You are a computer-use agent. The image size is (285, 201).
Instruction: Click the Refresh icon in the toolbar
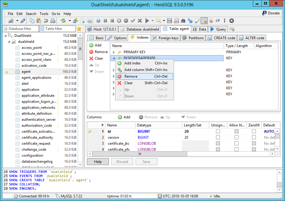(x=63, y=21)
